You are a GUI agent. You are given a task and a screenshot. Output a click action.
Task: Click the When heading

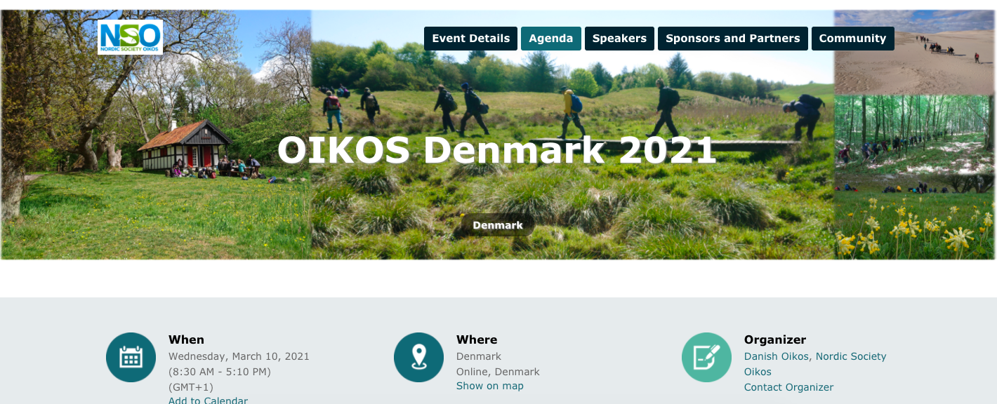click(186, 339)
